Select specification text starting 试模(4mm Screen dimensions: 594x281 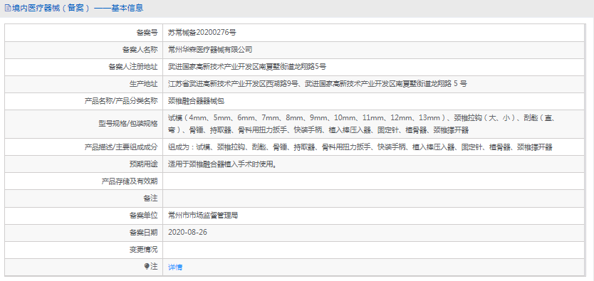361,124
